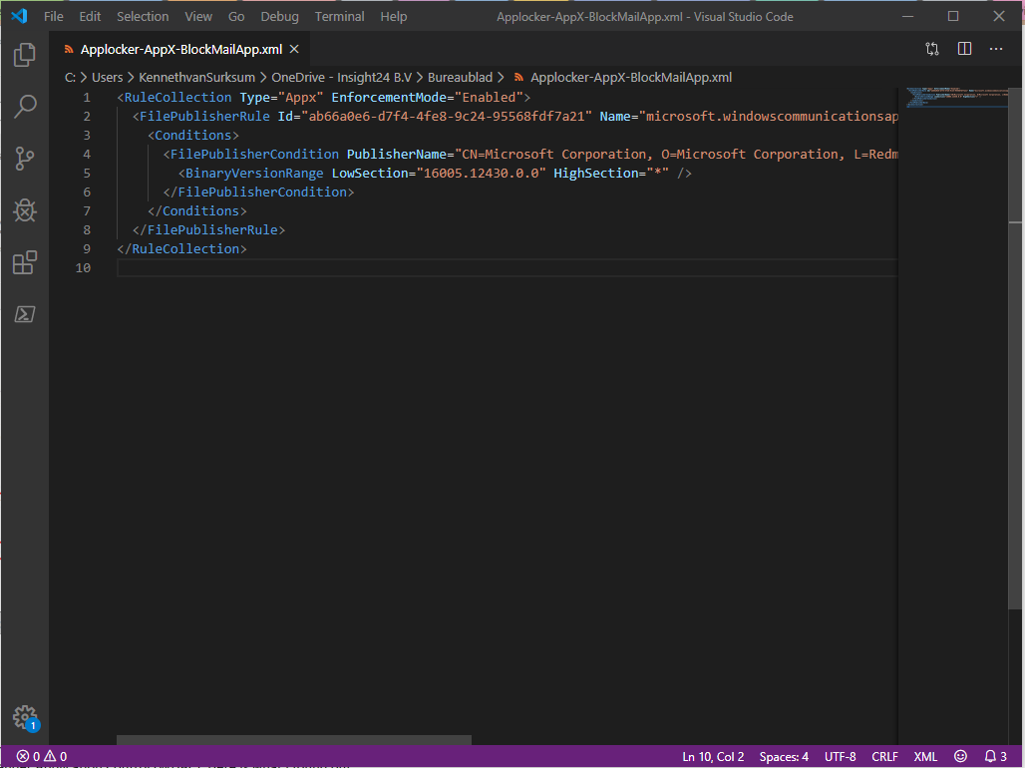
Task: Click the "Enabled" attribute value
Action: 489,98
